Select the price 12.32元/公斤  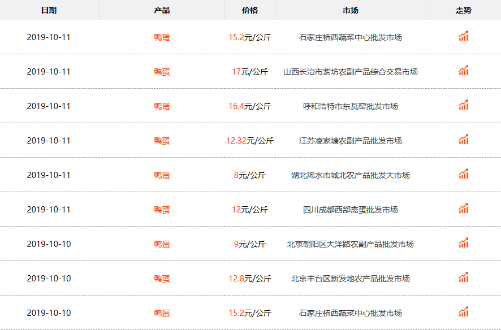pyautogui.click(x=250, y=141)
